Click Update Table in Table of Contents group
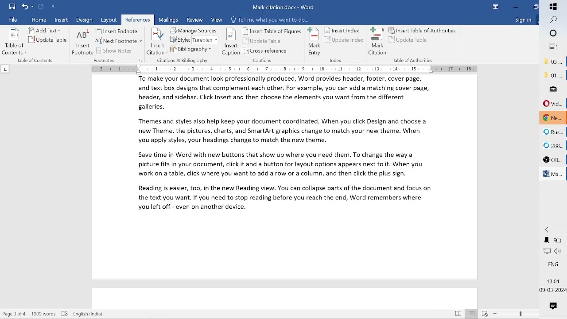The image size is (567, 319). tap(47, 40)
